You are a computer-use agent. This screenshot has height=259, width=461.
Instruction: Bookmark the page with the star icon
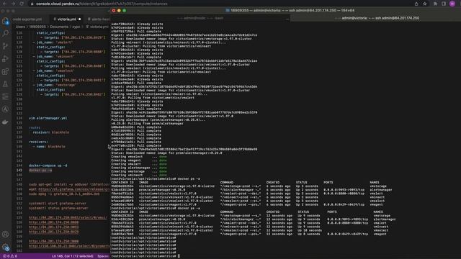(x=425, y=4)
